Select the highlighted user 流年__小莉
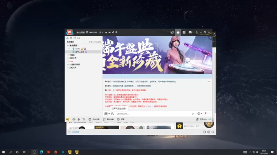This screenshot has height=155, width=277. click(x=83, y=52)
